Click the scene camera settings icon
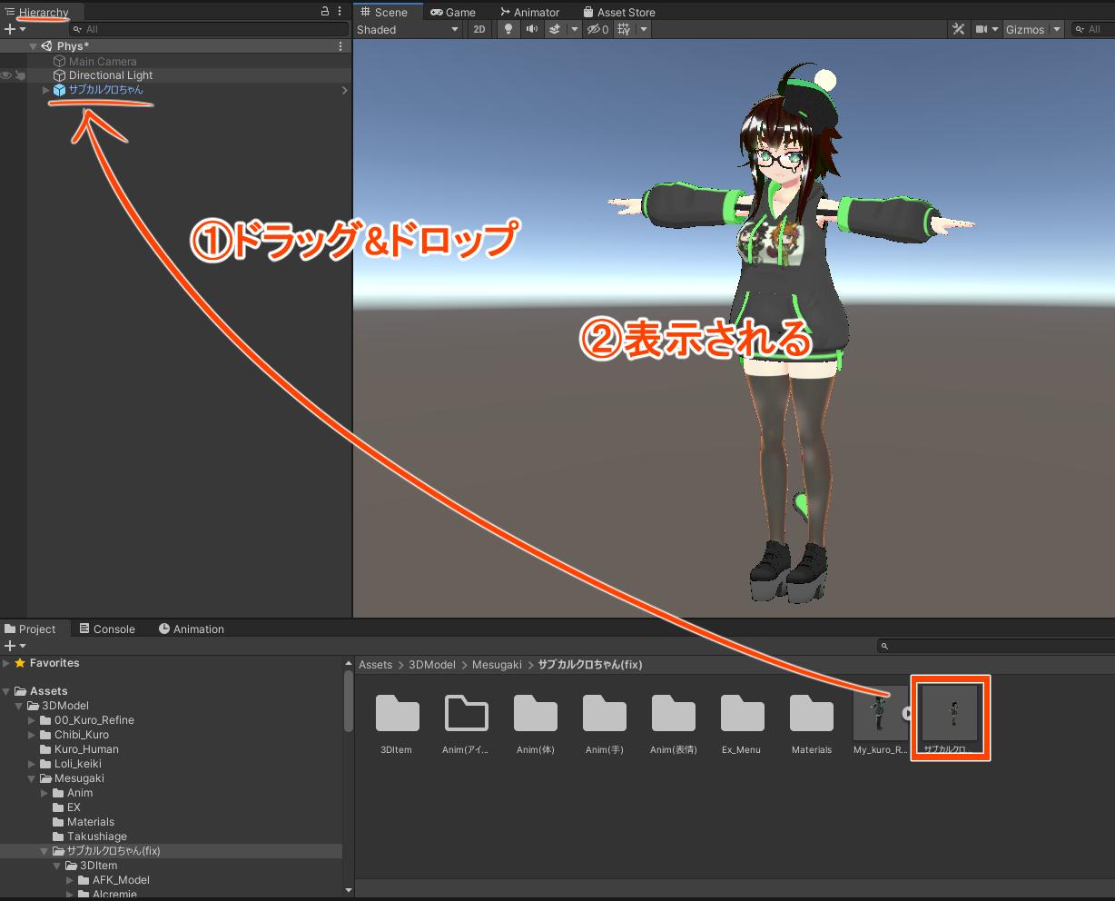1115x901 pixels. point(982,29)
